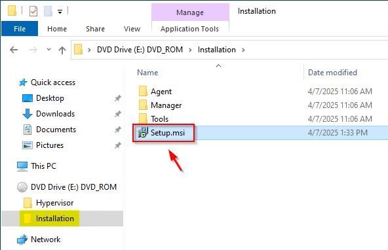Open Desktop in navigation pane

click(50, 98)
